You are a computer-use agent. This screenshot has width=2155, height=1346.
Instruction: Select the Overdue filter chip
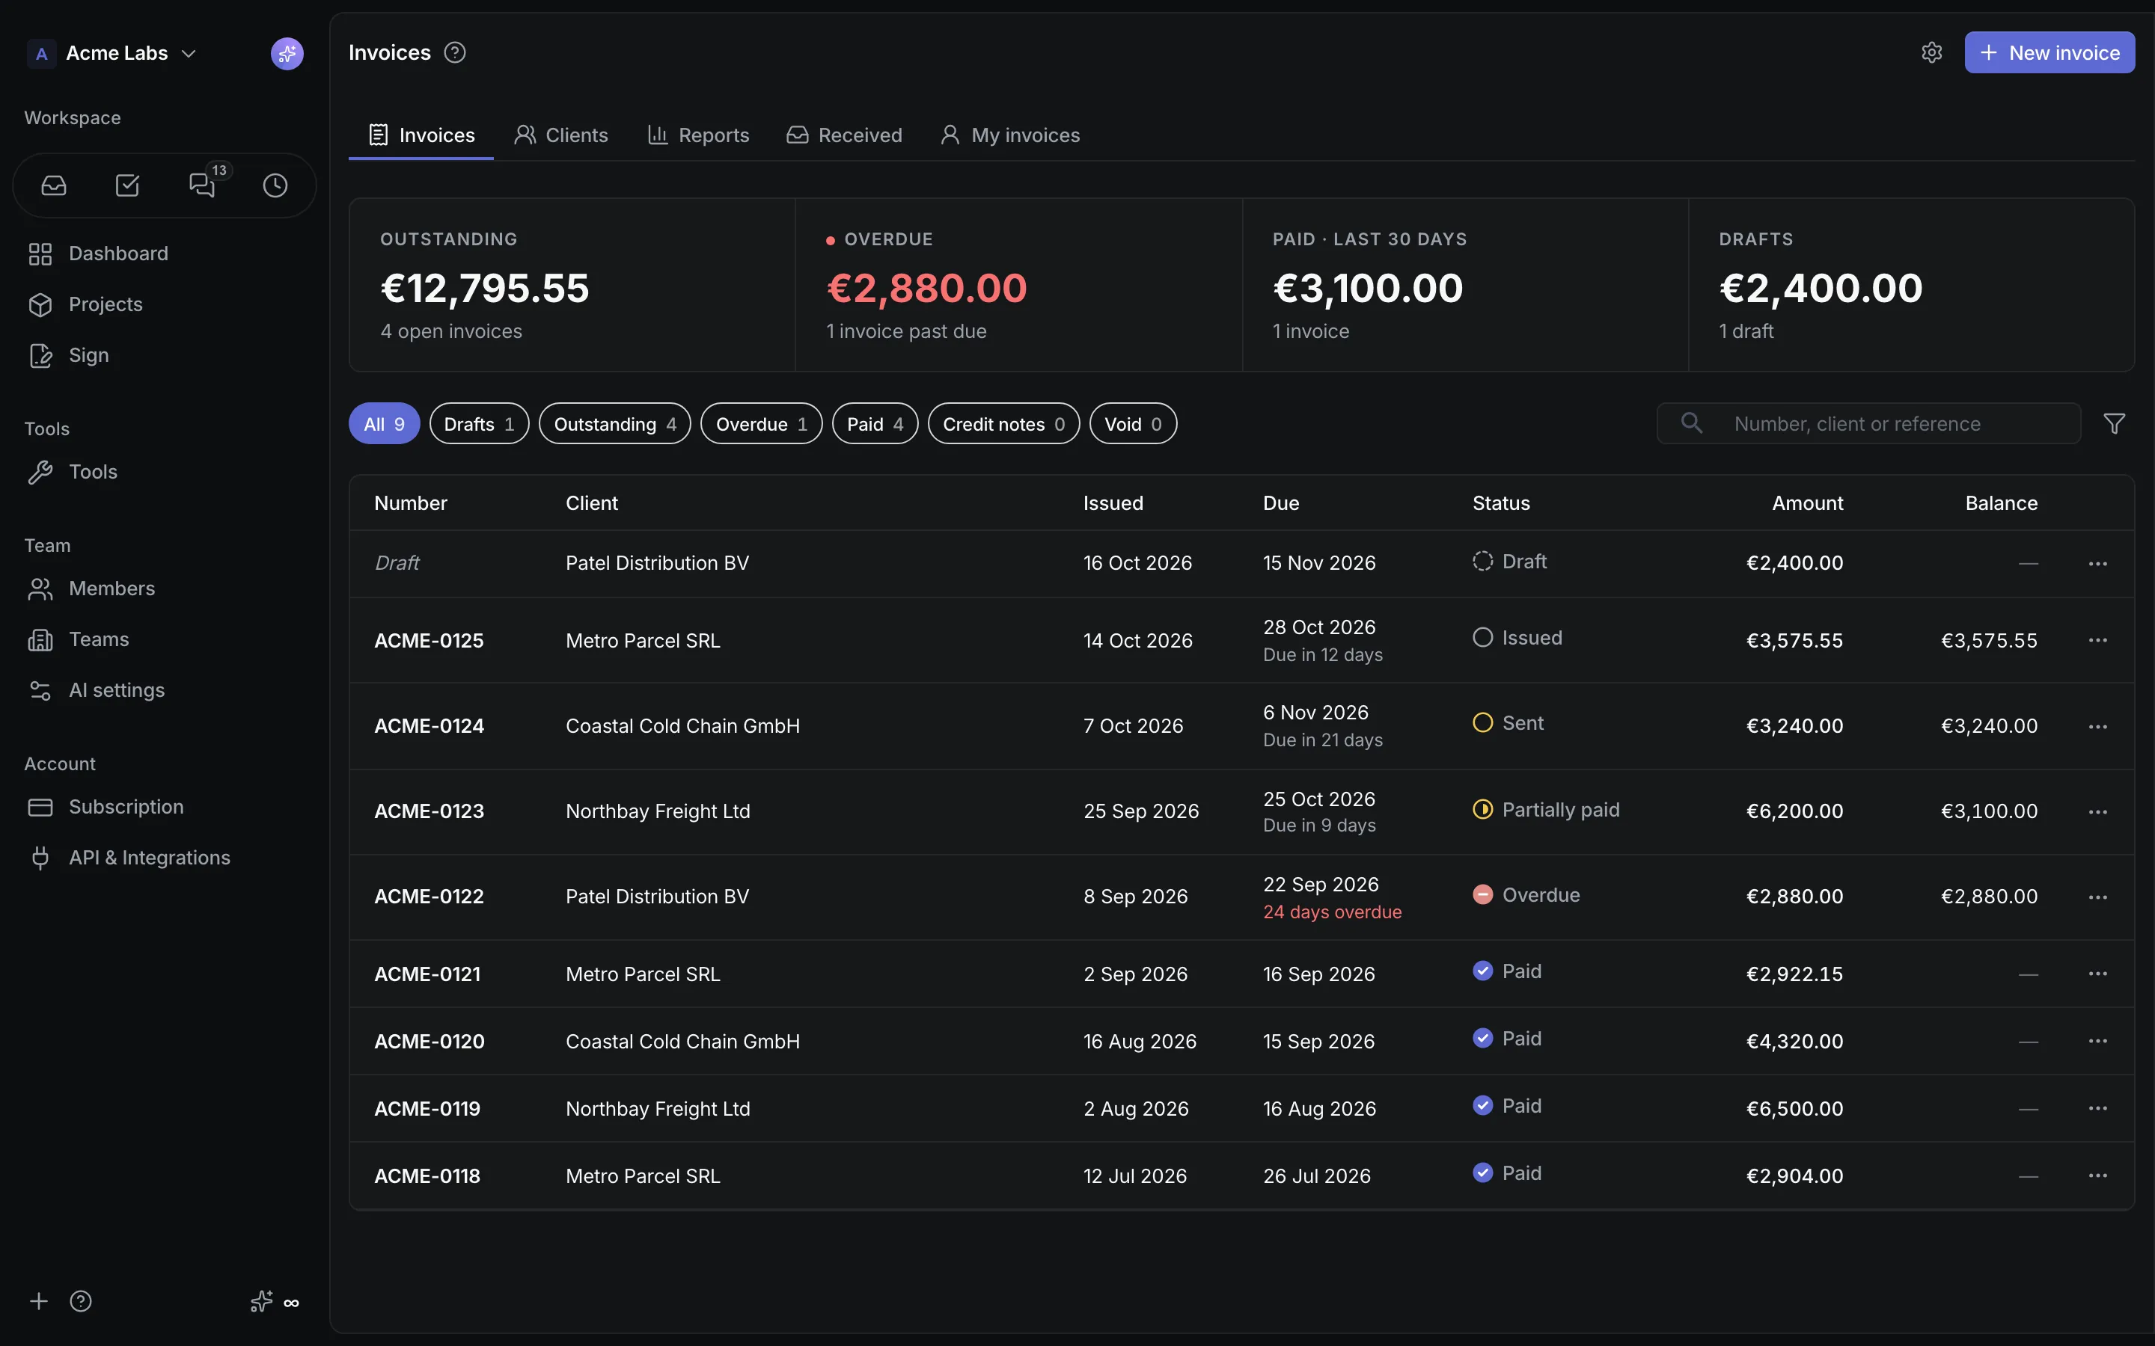(762, 424)
